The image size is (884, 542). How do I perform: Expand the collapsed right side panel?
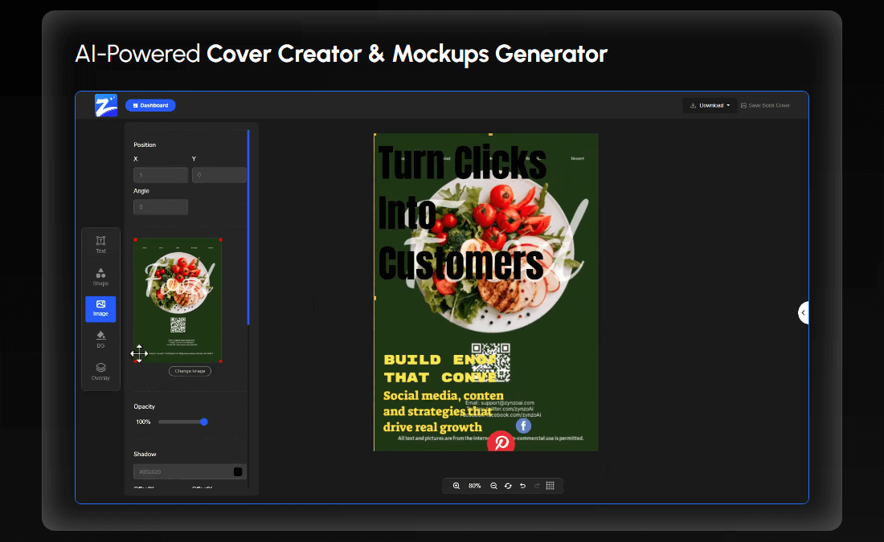pyautogui.click(x=802, y=312)
